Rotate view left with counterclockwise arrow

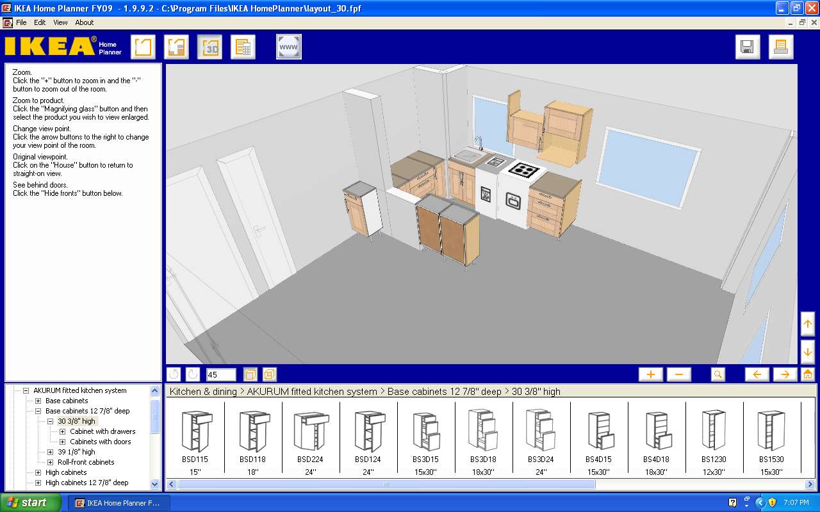[x=172, y=374]
